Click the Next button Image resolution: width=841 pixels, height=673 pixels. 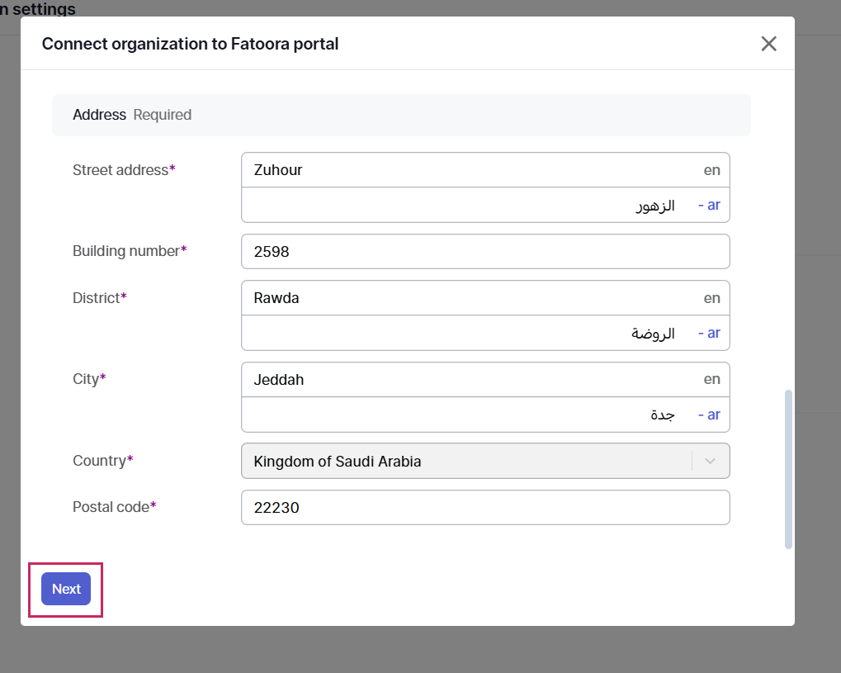[66, 589]
